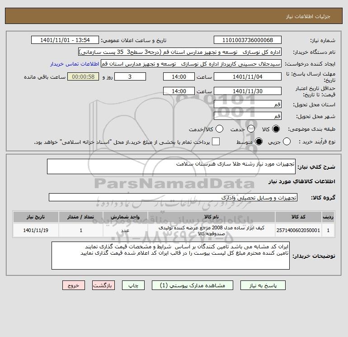Click the response deadline time field 14:00
The image size is (348, 337).
point(179,76)
